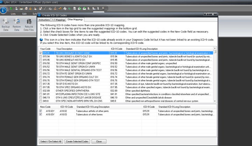Viewport: 252px width, 146px height.
Task: Select the OTHER SPECIFIED DIPHTHERIA row
Action: point(126,91)
